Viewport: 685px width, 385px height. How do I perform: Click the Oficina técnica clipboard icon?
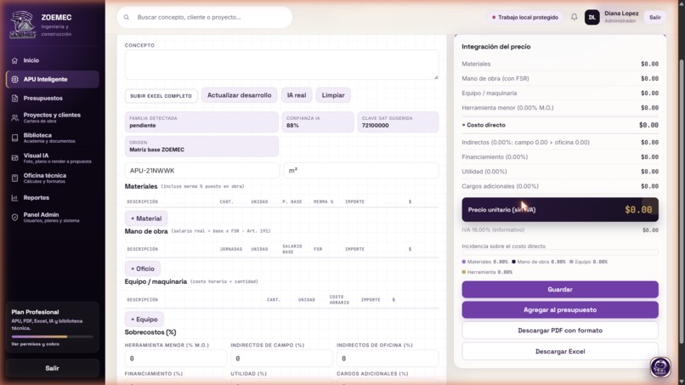click(x=14, y=178)
